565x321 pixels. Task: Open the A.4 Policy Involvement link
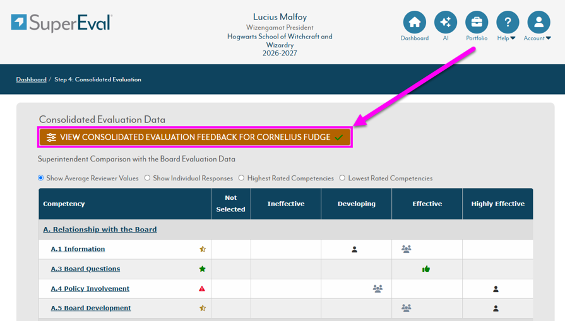[90, 289]
